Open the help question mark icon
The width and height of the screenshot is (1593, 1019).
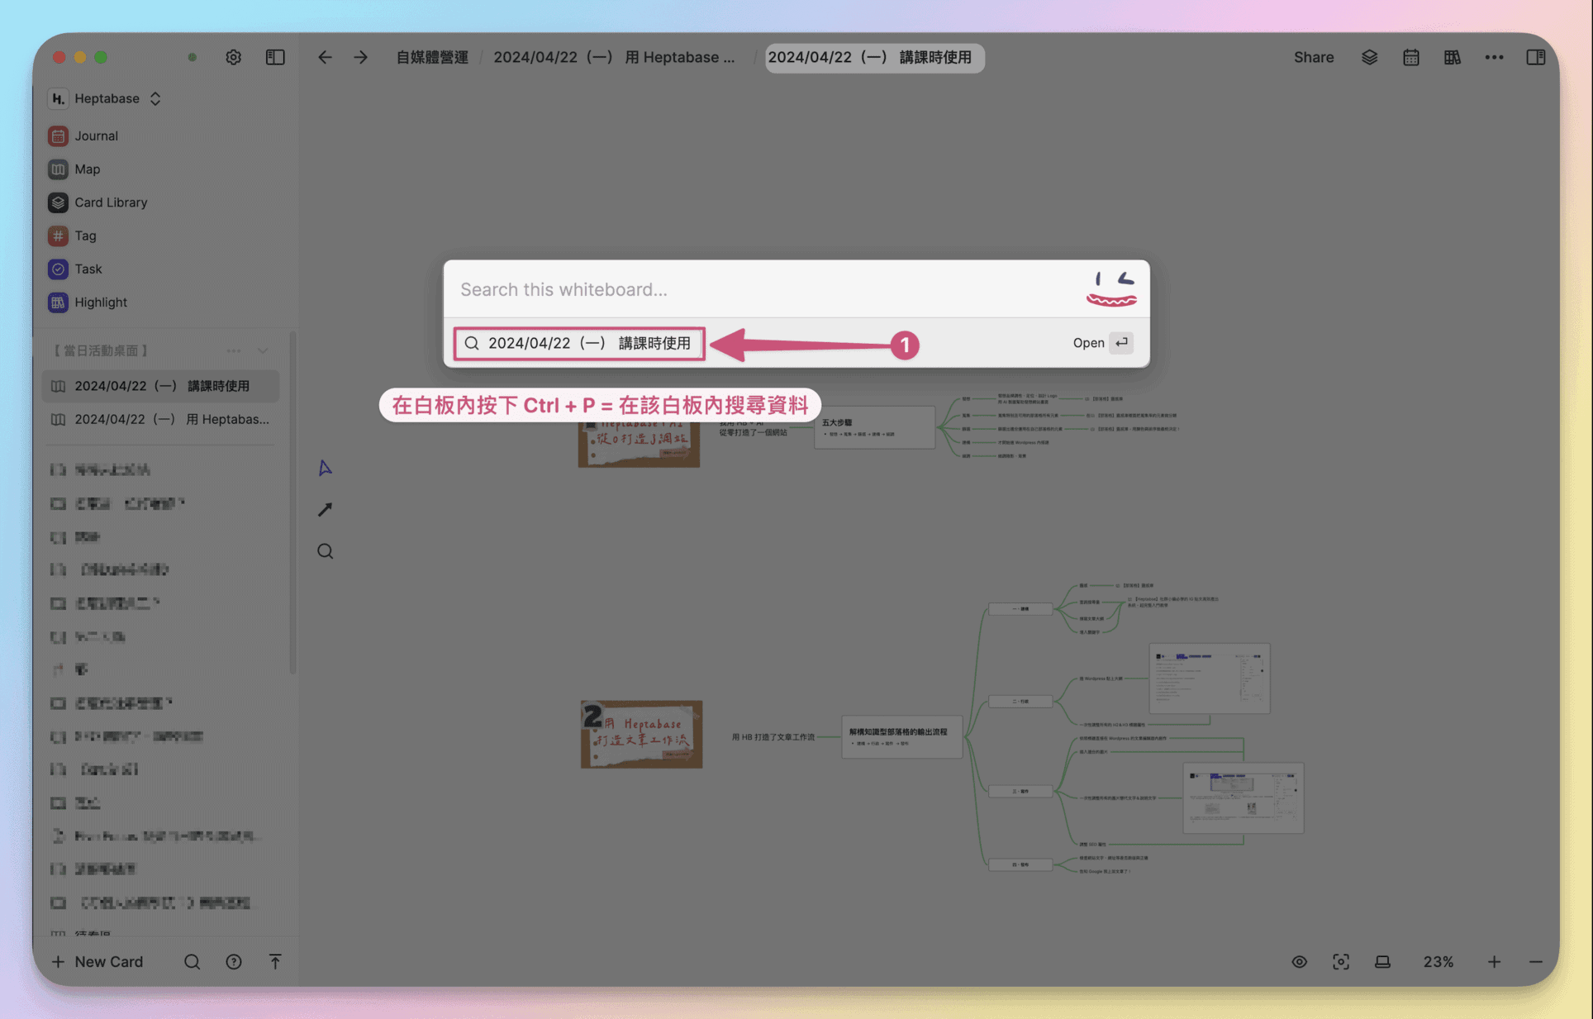coord(234,961)
